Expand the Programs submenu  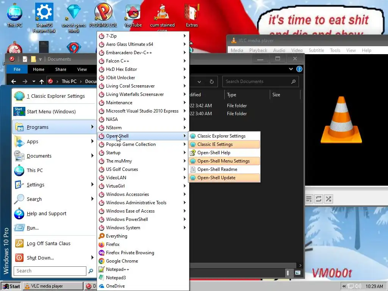click(92, 127)
